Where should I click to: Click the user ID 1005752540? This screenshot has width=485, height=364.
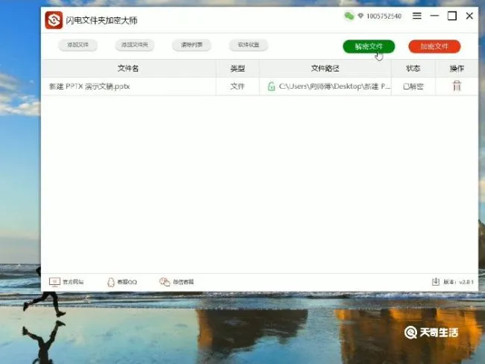(384, 16)
